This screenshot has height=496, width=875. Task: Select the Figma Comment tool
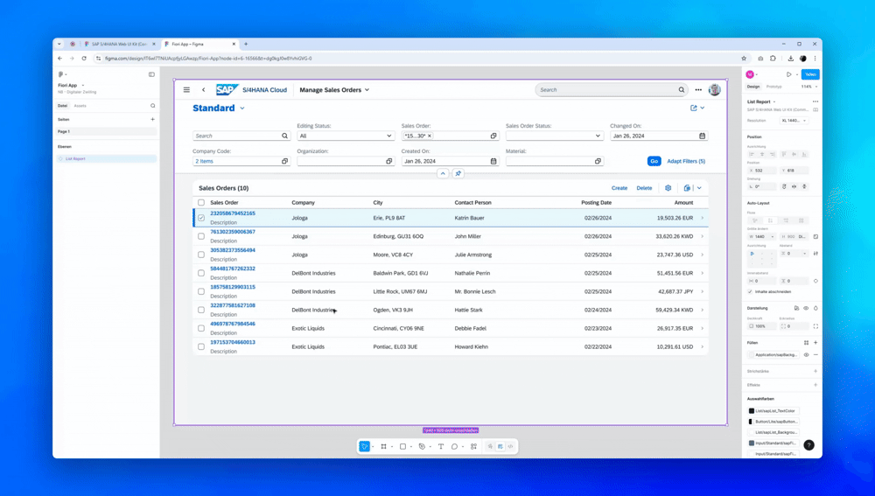coord(455,446)
